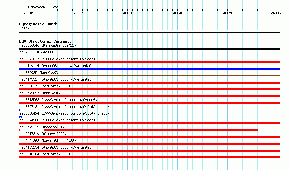Select the red esv2673027 variant bar
The width and height of the screenshot is (289, 170).
coord(149,62)
